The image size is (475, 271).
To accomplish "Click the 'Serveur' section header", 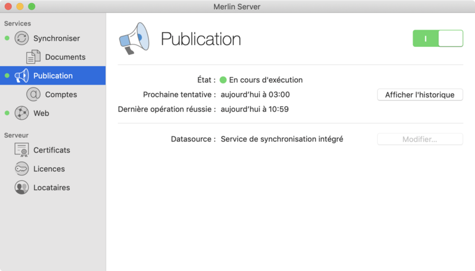I will tap(16, 135).
